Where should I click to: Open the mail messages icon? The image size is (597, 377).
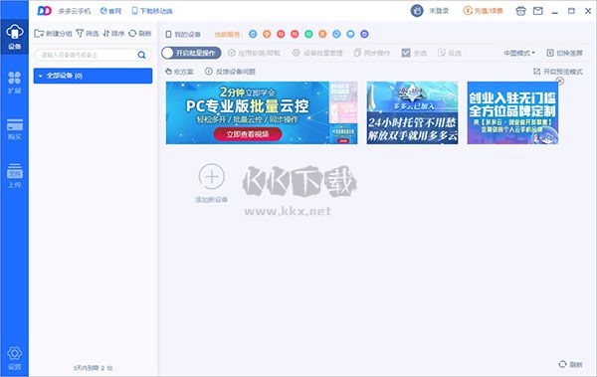[x=537, y=11]
